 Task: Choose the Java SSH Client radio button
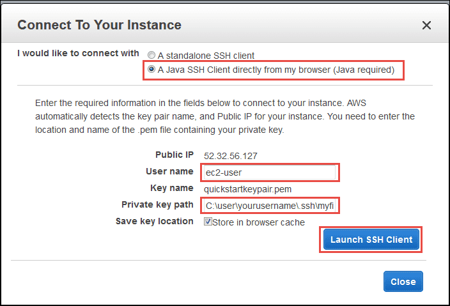(x=151, y=69)
